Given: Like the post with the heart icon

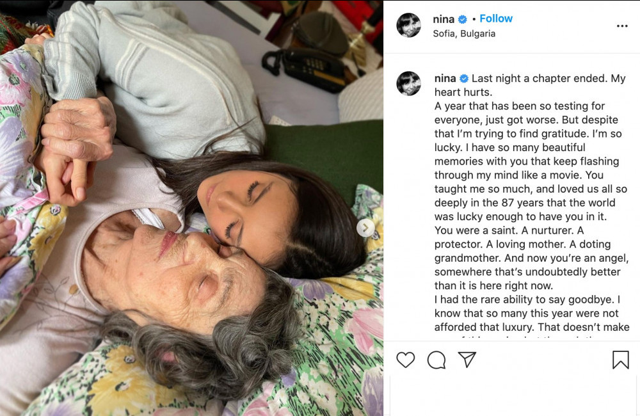Looking at the screenshot, I should tap(405, 360).
